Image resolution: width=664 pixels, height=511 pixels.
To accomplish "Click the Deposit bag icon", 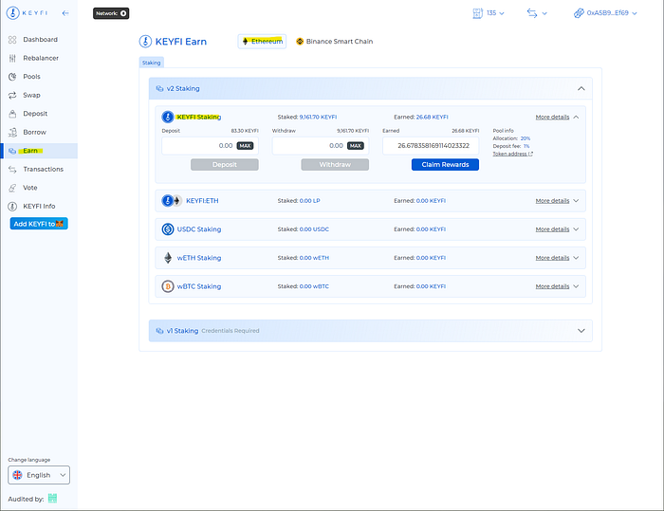I will (12, 114).
